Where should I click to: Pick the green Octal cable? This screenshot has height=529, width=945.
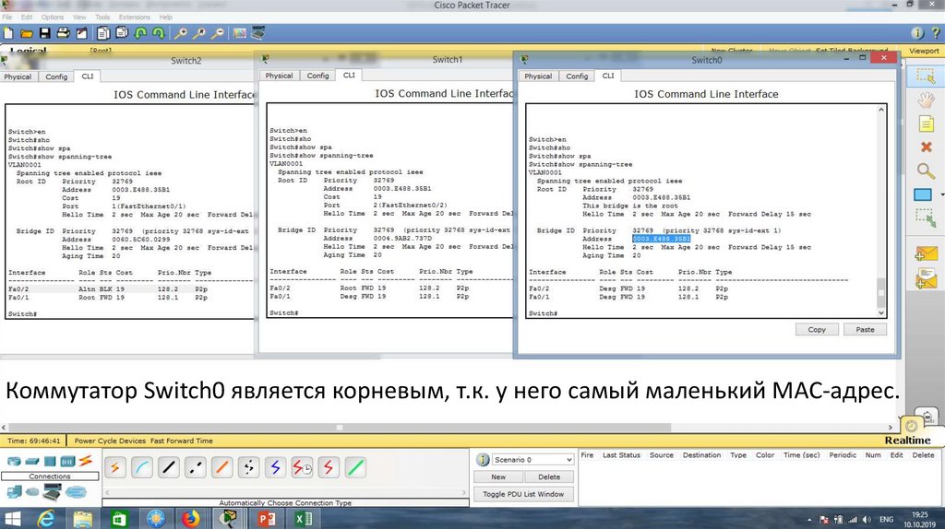[355, 467]
